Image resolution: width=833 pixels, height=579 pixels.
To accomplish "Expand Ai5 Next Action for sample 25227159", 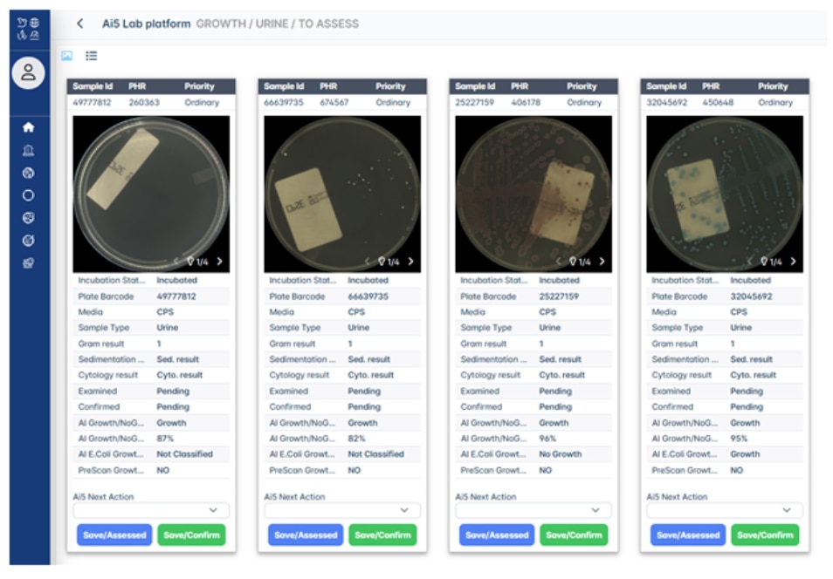I will point(534,510).
